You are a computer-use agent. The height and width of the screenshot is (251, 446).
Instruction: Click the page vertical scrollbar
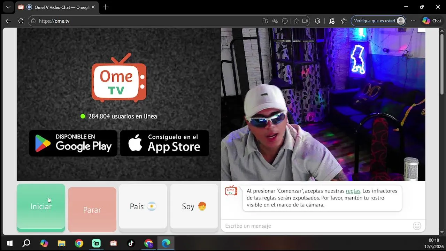pyautogui.click(x=442, y=64)
